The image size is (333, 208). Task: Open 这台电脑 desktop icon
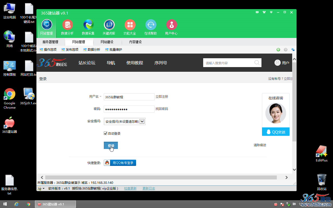tap(10, 11)
